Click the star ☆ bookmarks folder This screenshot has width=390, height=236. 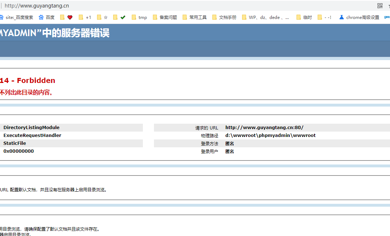click(x=103, y=17)
